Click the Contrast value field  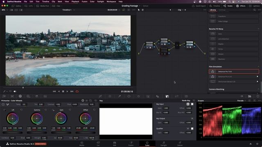pyautogui.click(x=58, y=105)
